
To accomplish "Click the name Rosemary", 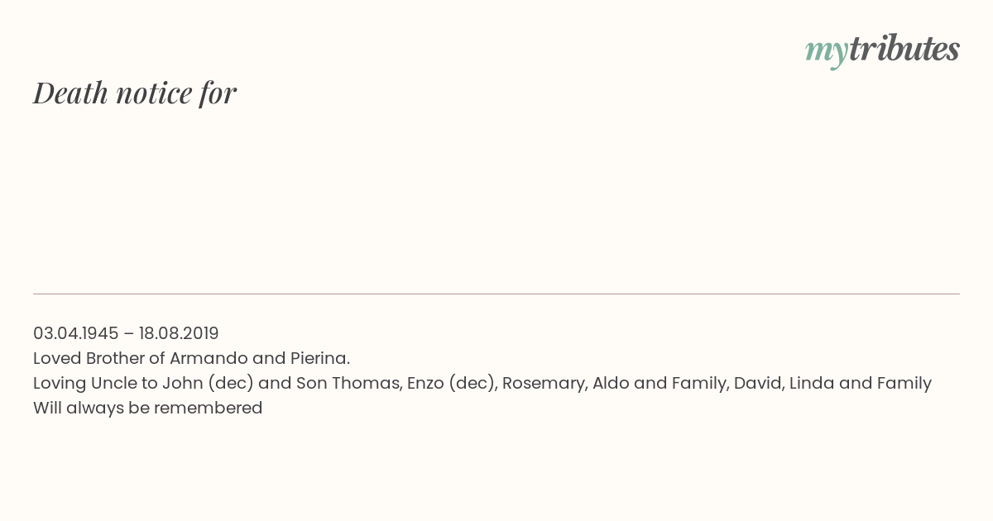I will tap(544, 383).
